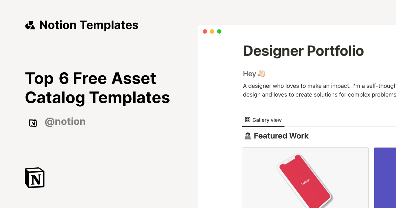Click the small Notion avatar beside @notion
The image size is (396, 208).
coord(33,123)
